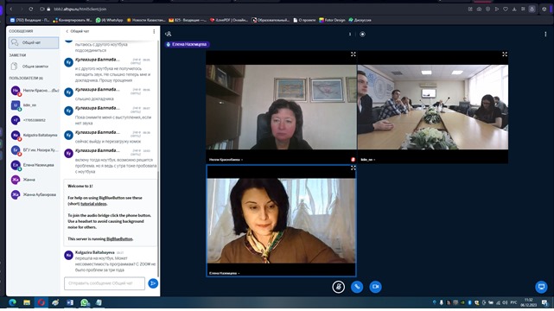Viewport: 554px width, 311px height.
Task: Open the tutorial videos link
Action: coord(93,204)
